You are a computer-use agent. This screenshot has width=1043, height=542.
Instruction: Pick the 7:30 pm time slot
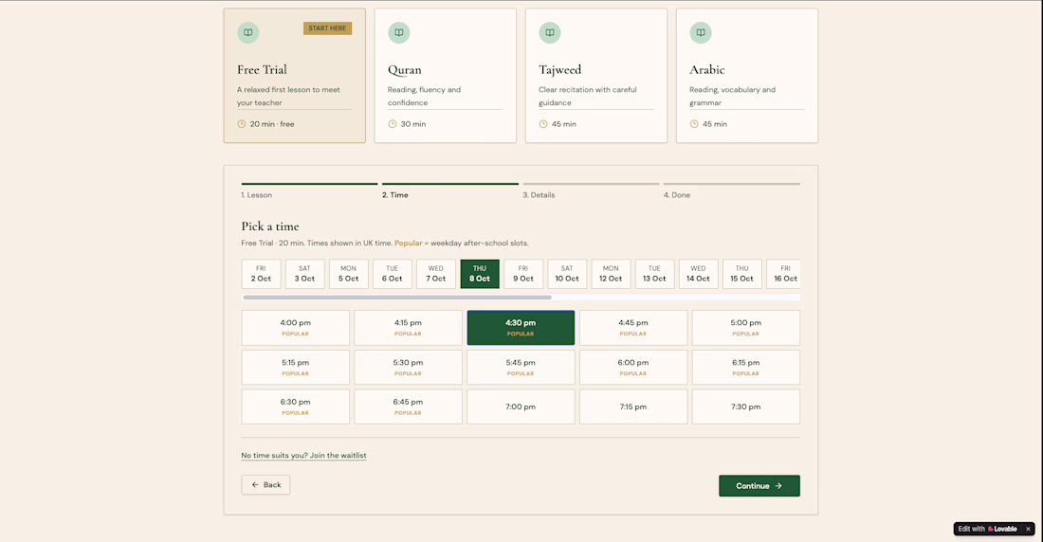pos(745,406)
